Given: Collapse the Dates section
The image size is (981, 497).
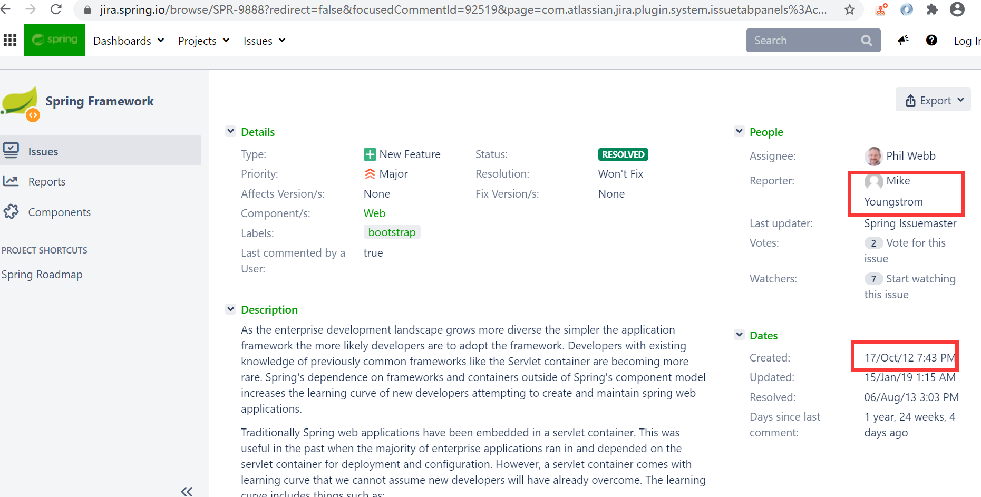Looking at the screenshot, I should pos(739,335).
